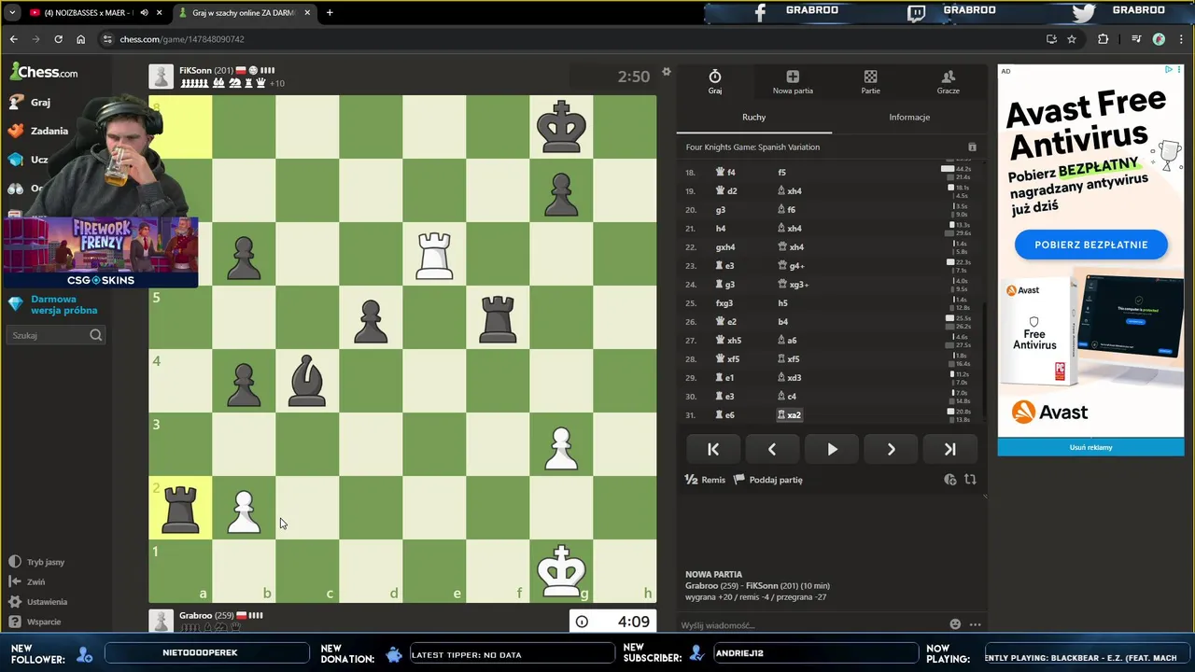Jump to the last move

click(x=949, y=449)
